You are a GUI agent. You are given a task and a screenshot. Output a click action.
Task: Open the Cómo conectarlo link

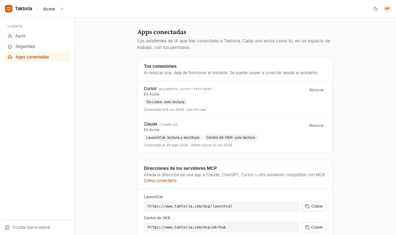pyautogui.click(x=160, y=181)
